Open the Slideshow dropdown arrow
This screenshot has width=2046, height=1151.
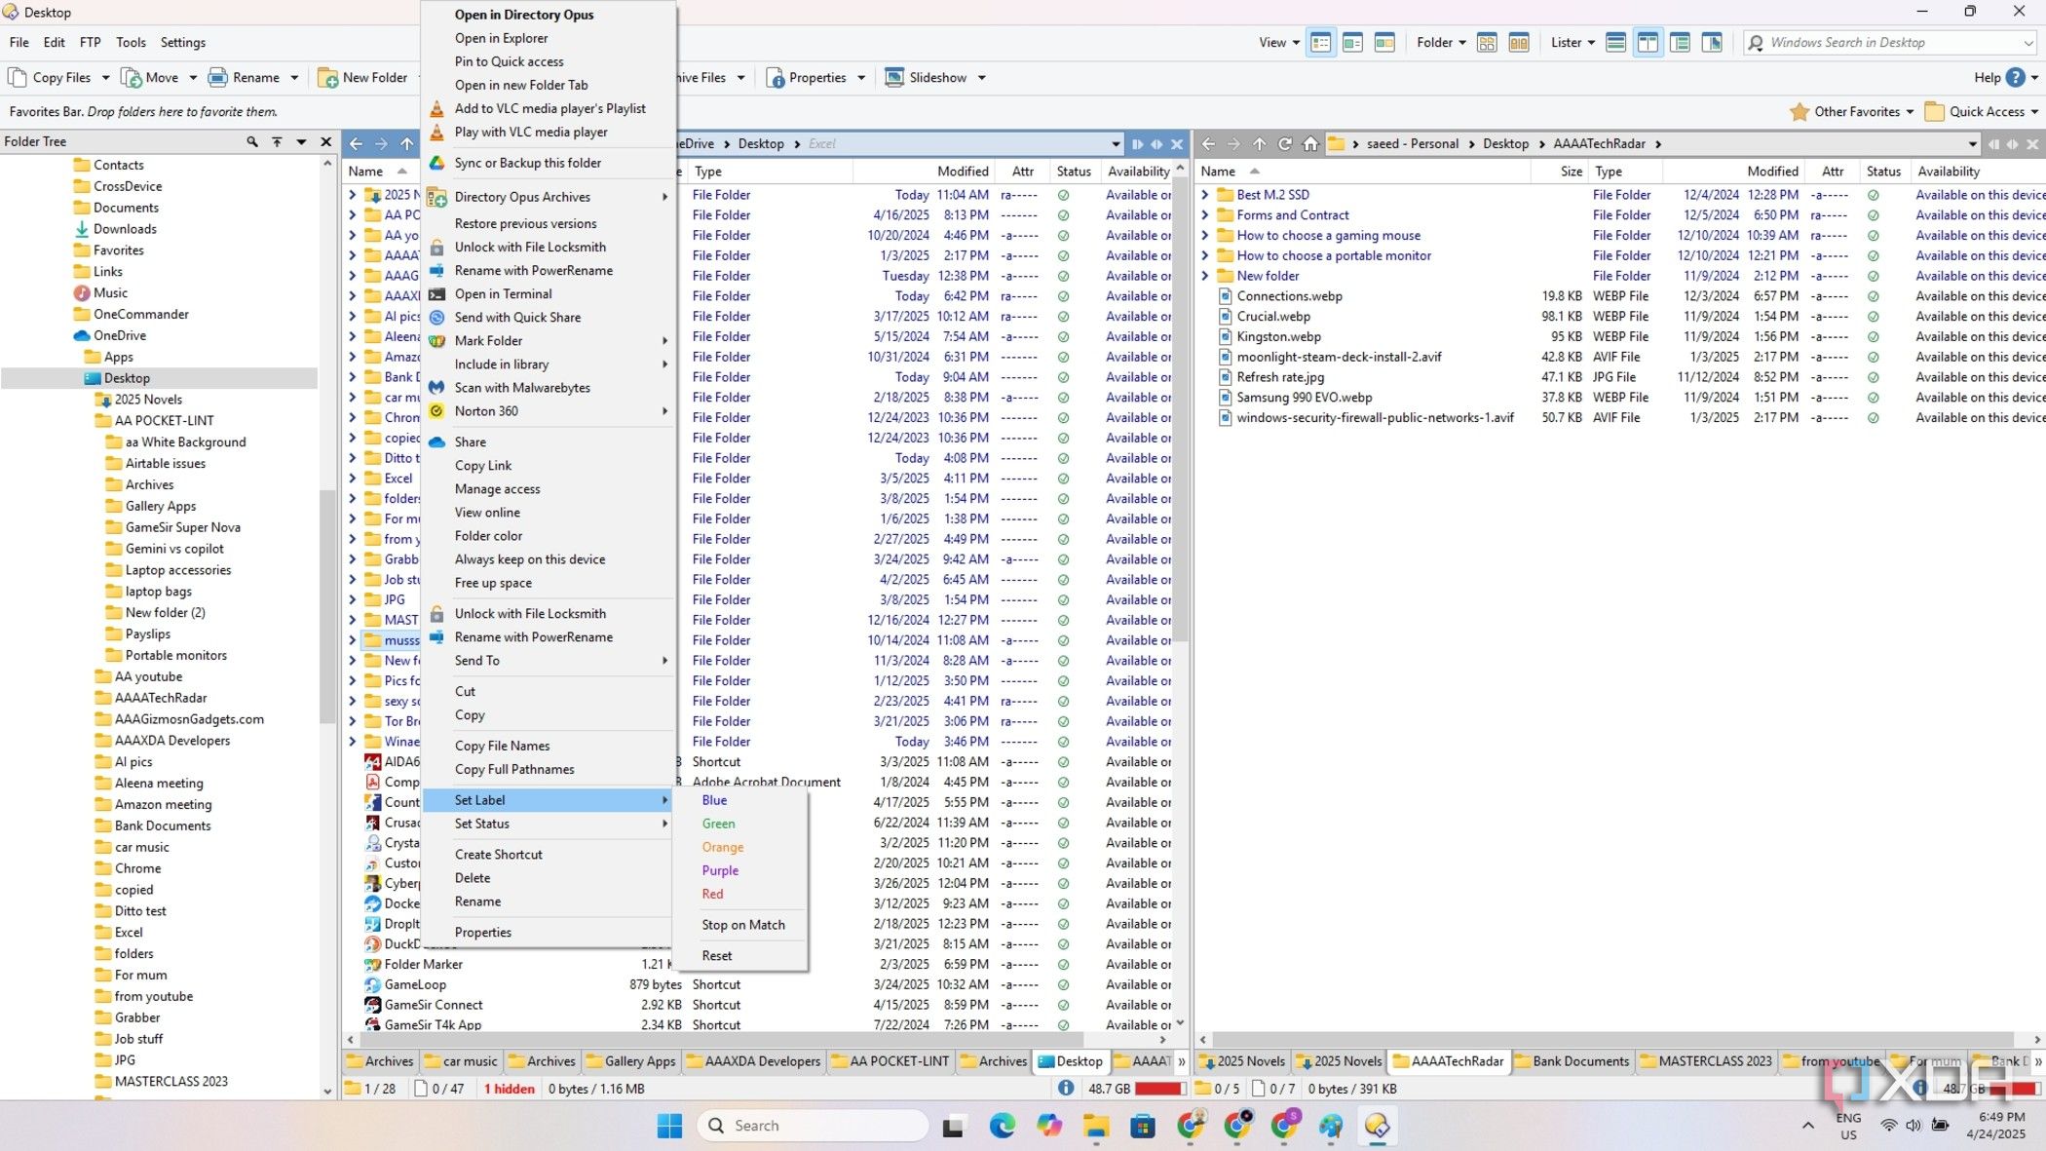coord(981,78)
